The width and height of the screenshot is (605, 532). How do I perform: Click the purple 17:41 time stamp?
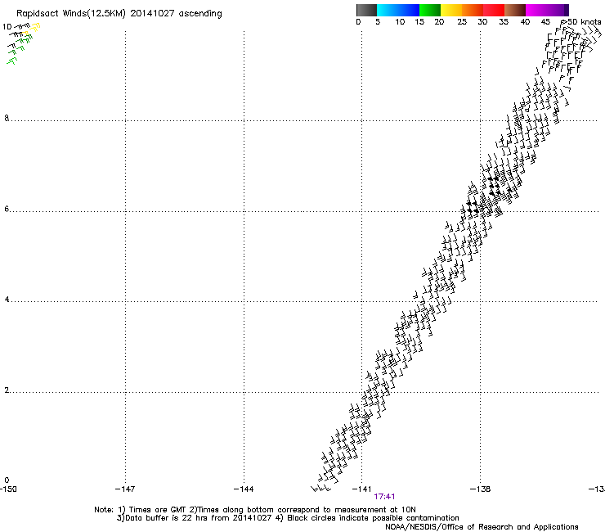click(x=384, y=497)
